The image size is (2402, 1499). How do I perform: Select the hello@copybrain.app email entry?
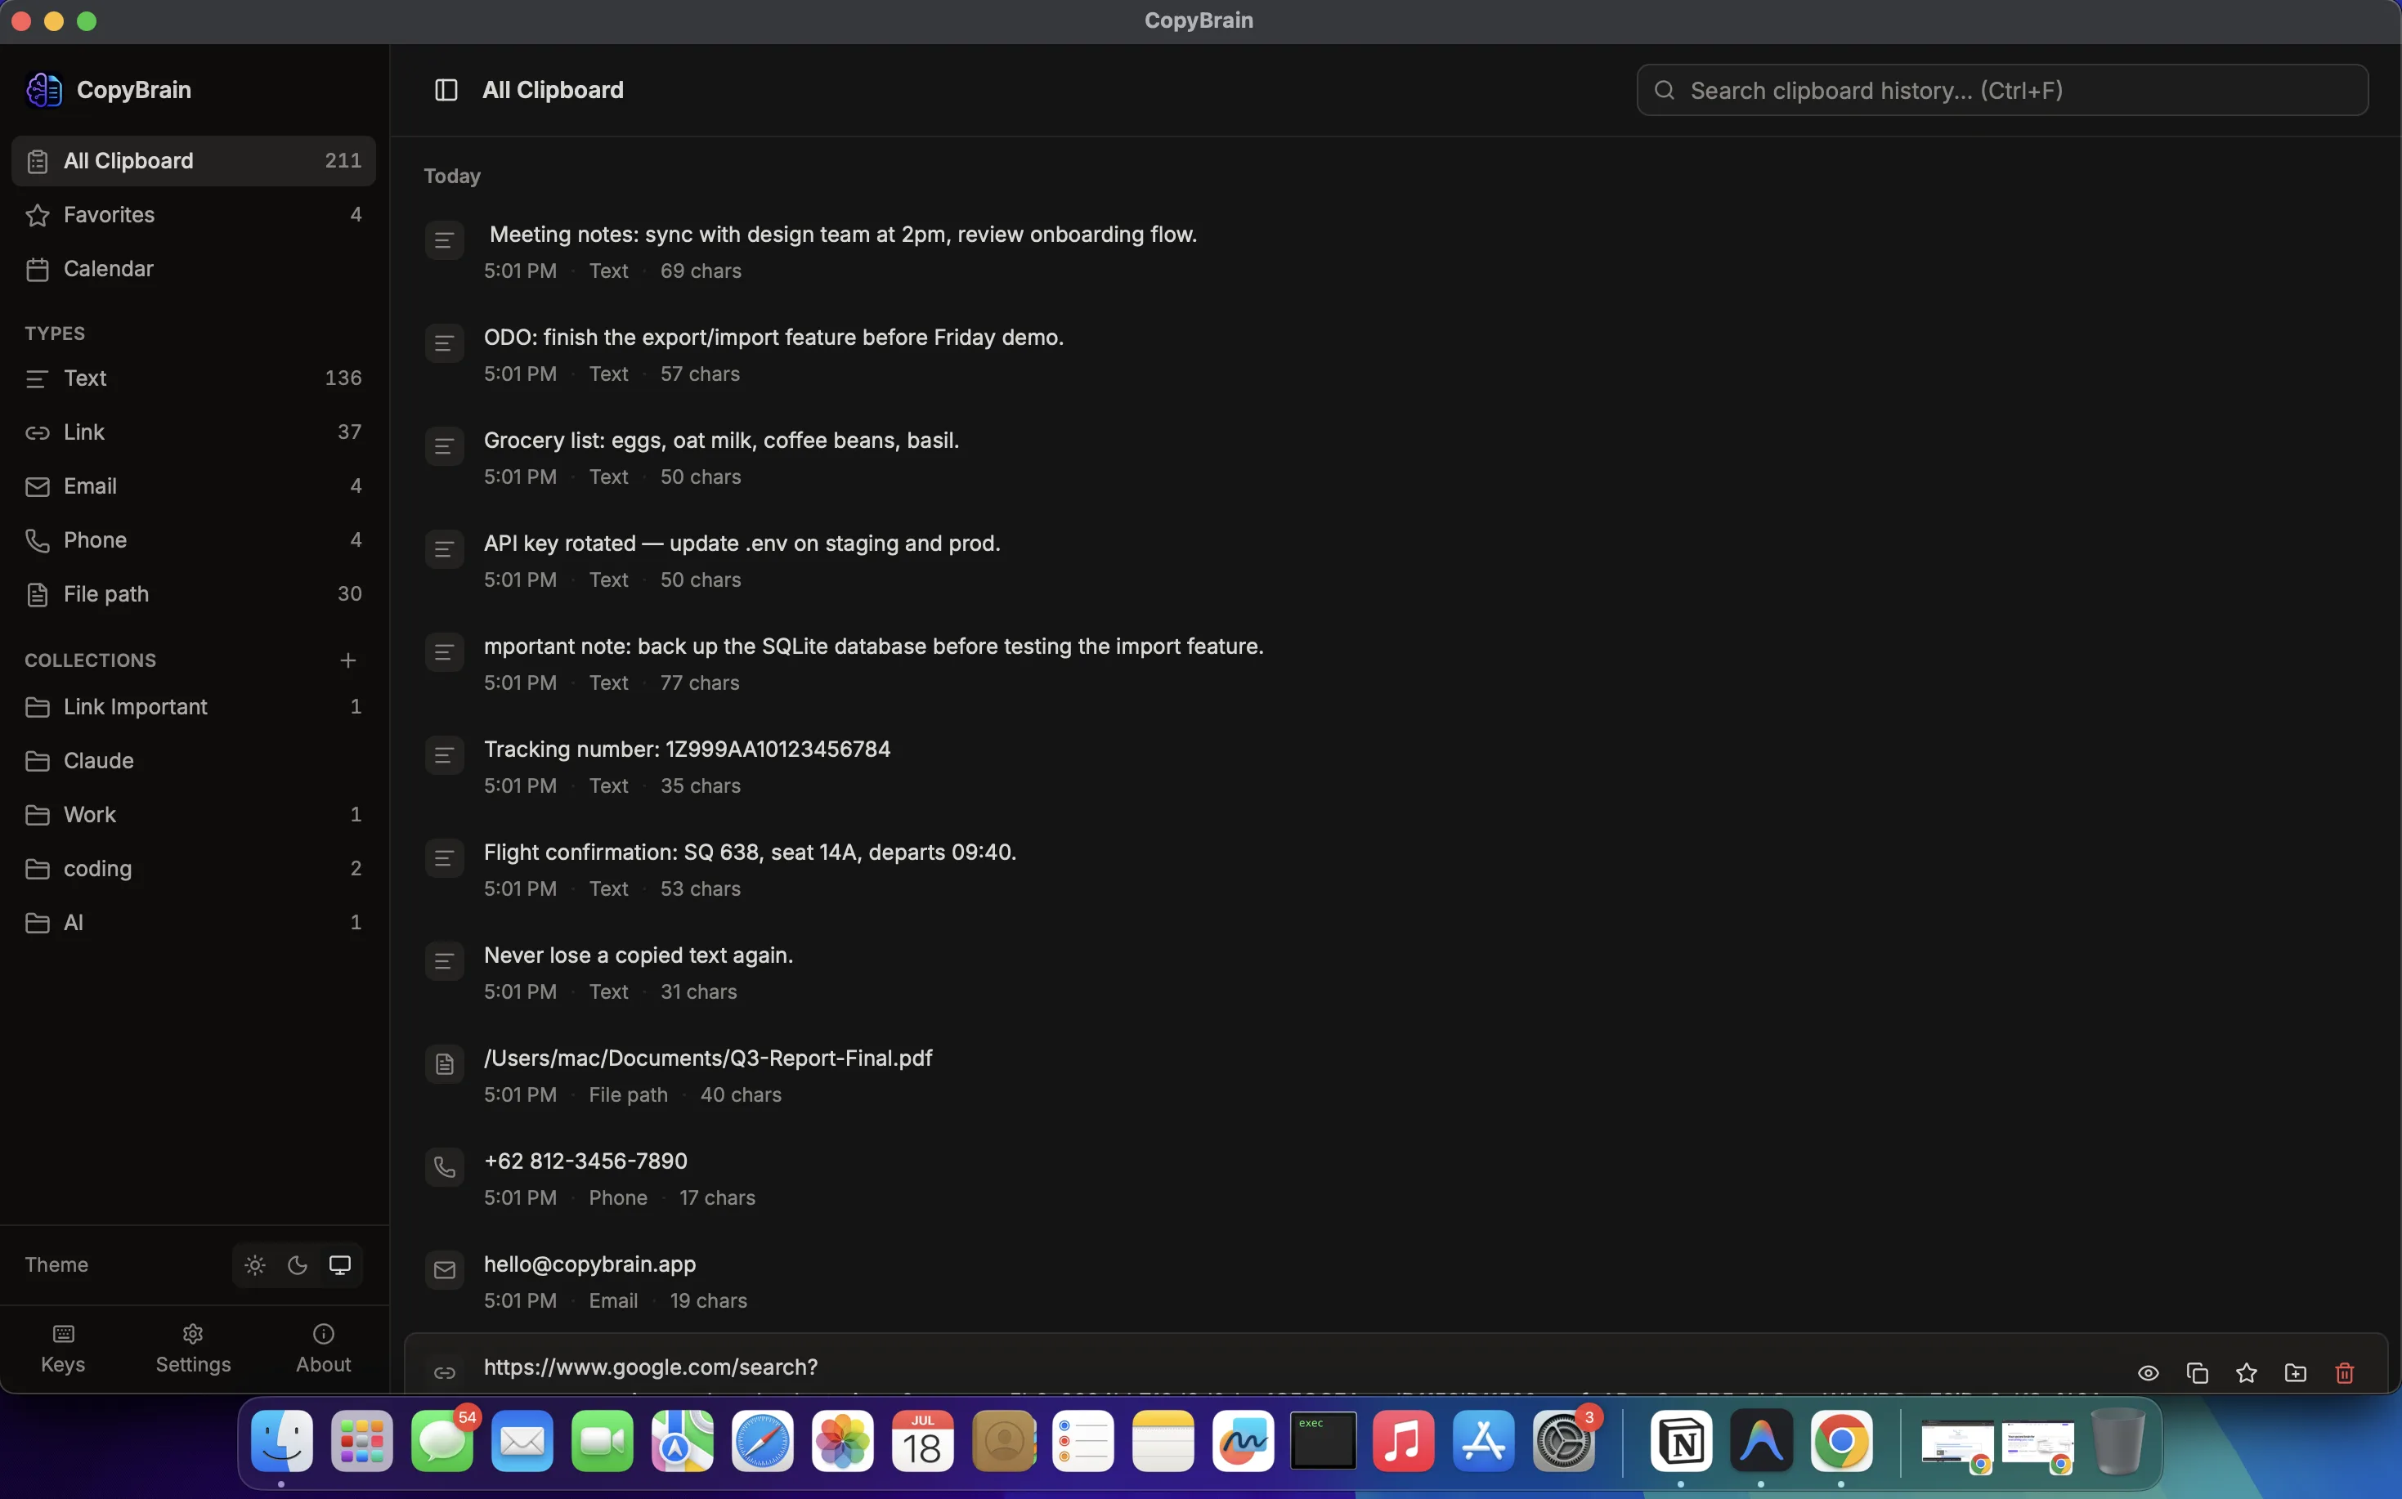(1396, 1283)
